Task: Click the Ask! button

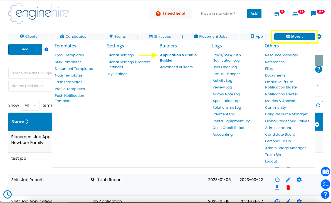Action: [x=255, y=14]
